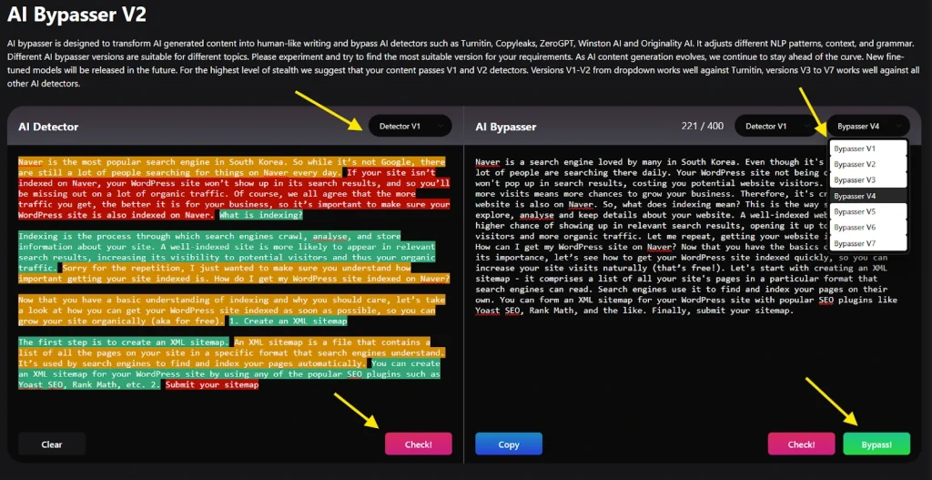Click the AI Bypasser panel title
Image resolution: width=932 pixels, height=480 pixels.
[x=506, y=127]
